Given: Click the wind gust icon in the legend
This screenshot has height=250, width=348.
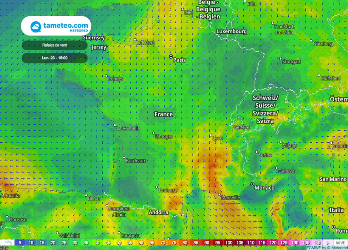Looking at the screenshot, I should click(7, 243).
